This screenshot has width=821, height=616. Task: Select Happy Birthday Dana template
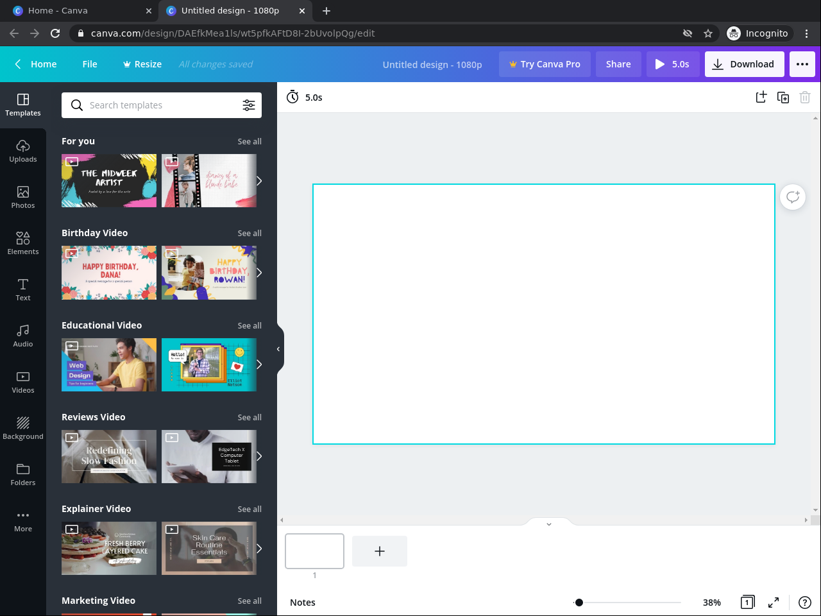tap(109, 273)
